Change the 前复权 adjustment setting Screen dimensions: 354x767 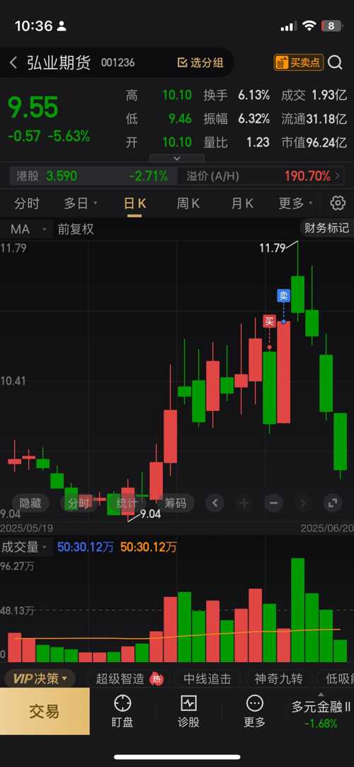point(76,229)
